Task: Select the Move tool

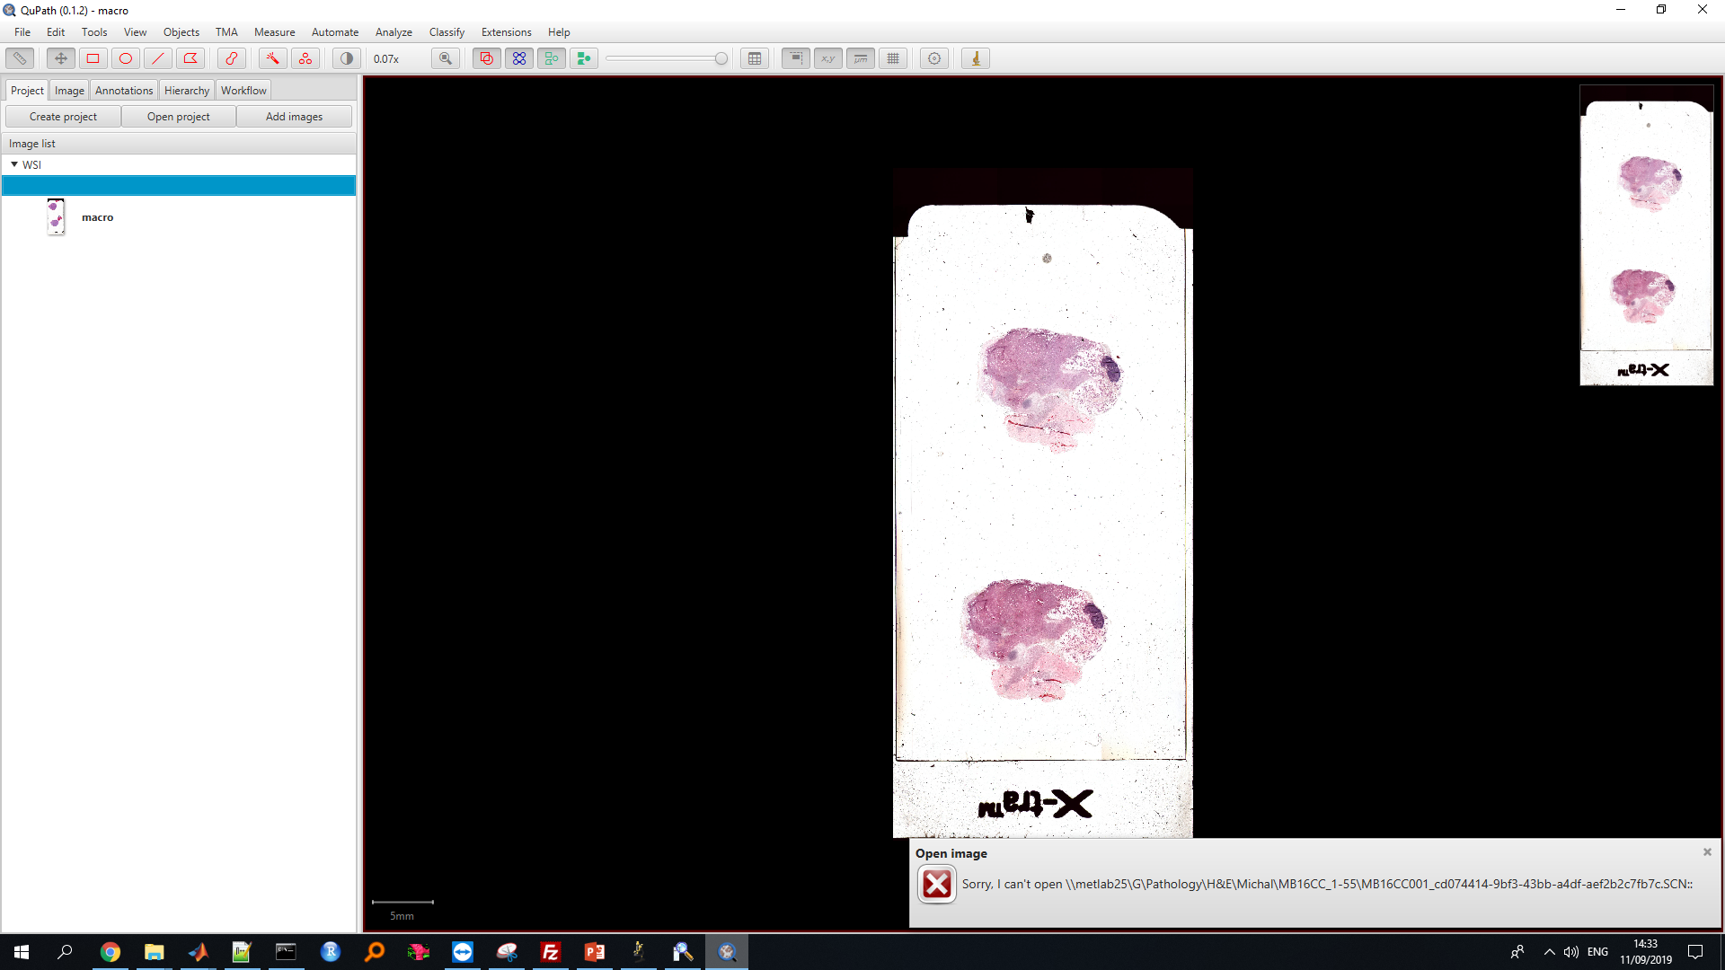Action: [x=60, y=58]
